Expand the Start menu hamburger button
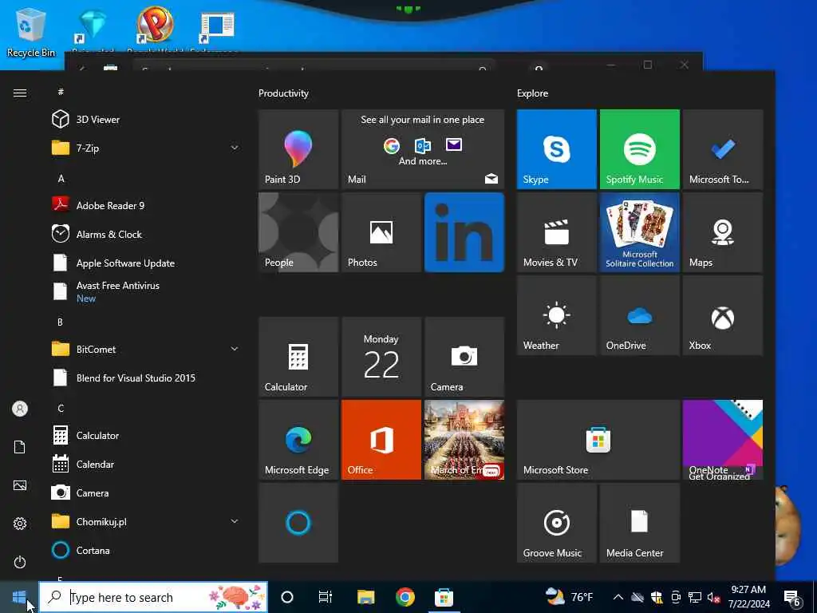This screenshot has height=613, width=817. tap(20, 93)
